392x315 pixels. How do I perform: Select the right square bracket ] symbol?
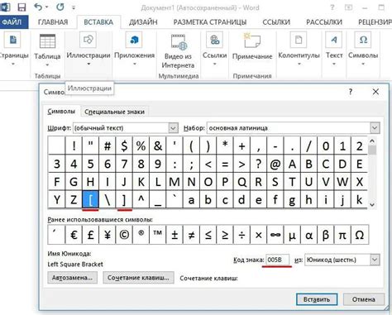tap(124, 199)
